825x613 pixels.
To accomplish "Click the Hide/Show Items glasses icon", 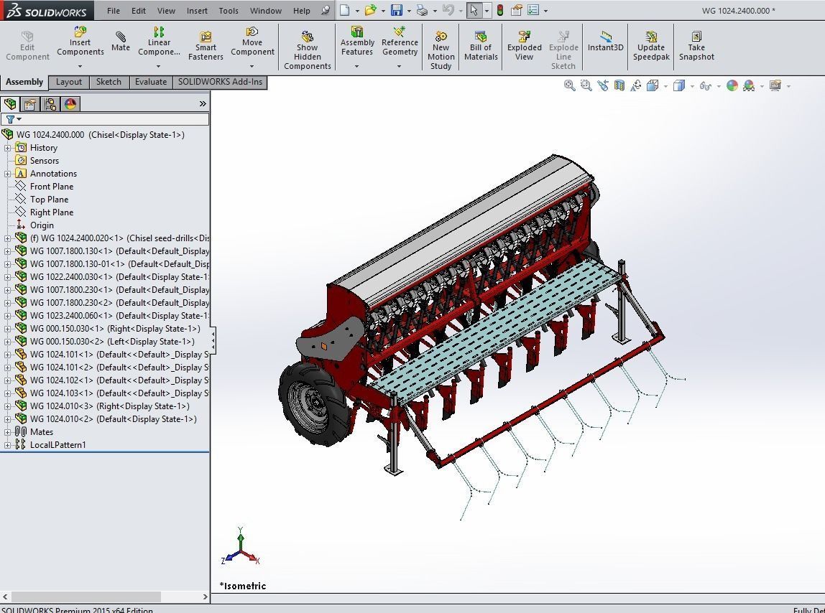I will coord(705,85).
